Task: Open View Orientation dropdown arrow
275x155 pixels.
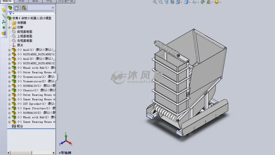Action: pos(181,2)
